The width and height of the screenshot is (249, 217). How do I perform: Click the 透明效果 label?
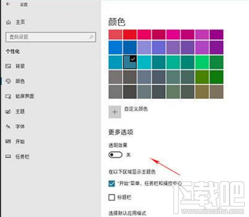118,145
